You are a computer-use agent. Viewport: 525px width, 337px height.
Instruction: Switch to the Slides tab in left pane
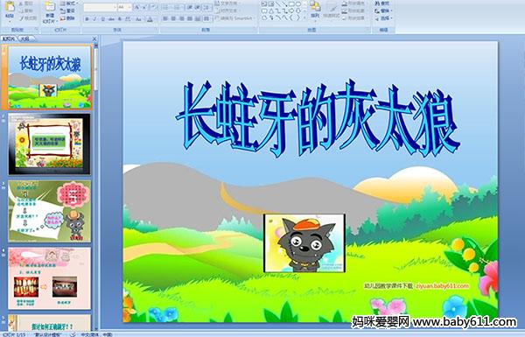9,39
